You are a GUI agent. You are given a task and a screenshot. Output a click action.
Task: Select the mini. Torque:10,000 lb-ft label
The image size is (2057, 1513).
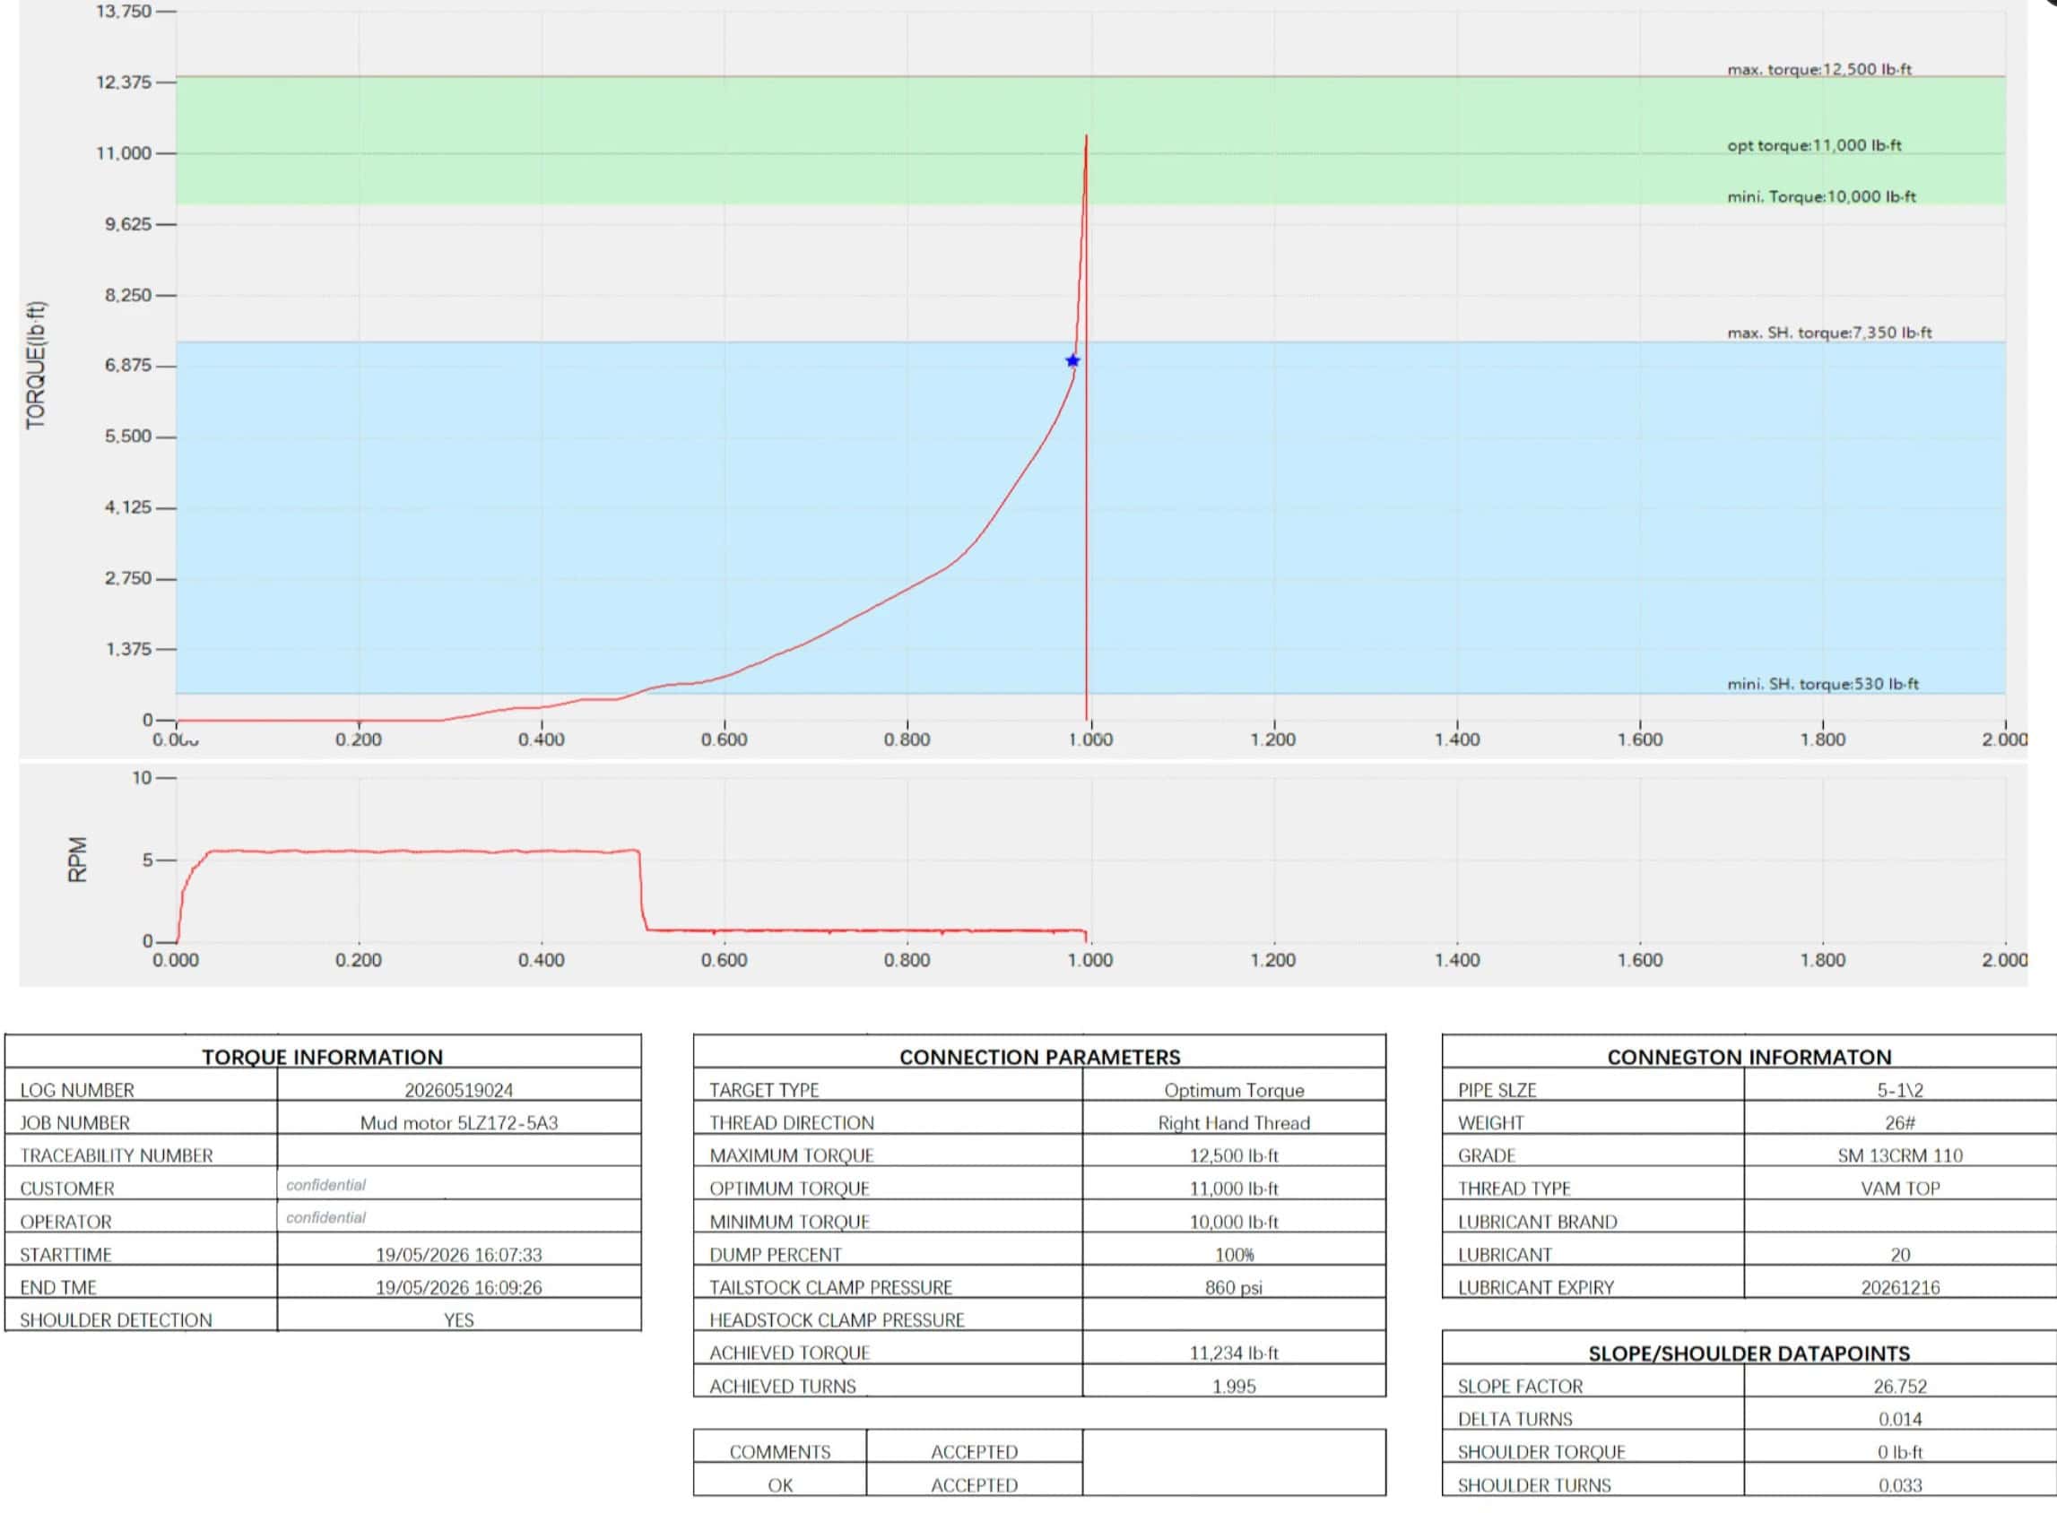pos(1820,197)
